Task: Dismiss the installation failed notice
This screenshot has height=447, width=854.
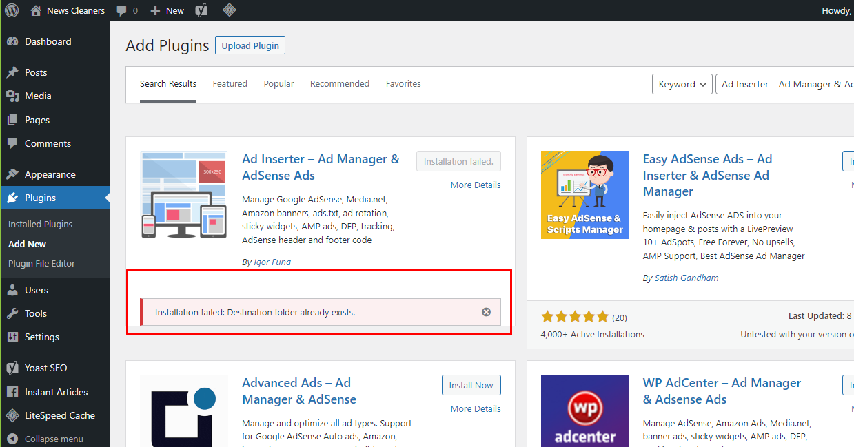Action: pos(486,312)
